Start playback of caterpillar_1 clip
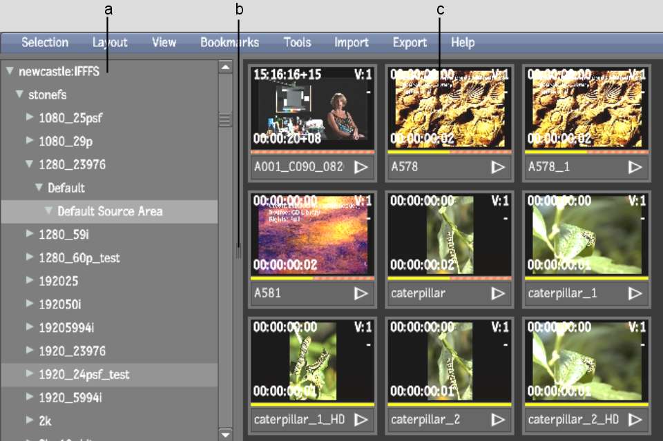Screen dimensions: 663x441 pos(634,293)
